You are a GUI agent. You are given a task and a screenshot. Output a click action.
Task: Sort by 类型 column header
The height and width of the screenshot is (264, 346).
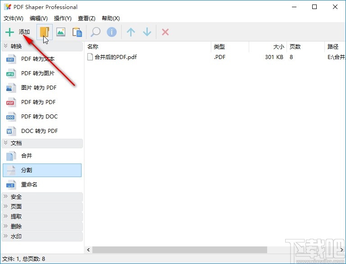pos(219,46)
